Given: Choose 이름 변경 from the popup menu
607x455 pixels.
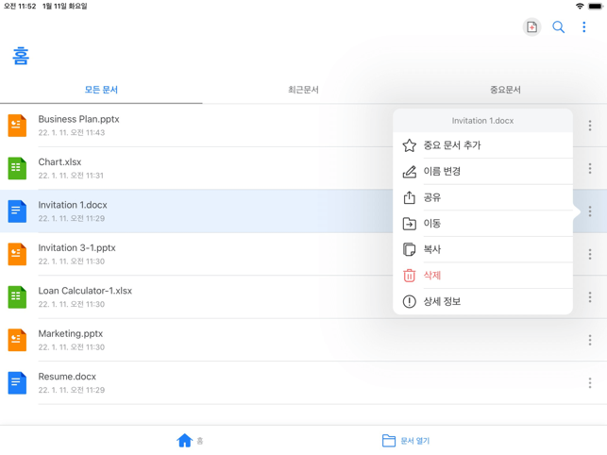Looking at the screenshot, I should (482, 171).
